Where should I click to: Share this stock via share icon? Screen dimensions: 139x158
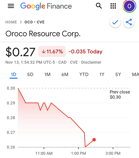click(129, 22)
